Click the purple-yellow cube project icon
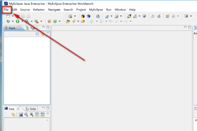 [83, 16]
